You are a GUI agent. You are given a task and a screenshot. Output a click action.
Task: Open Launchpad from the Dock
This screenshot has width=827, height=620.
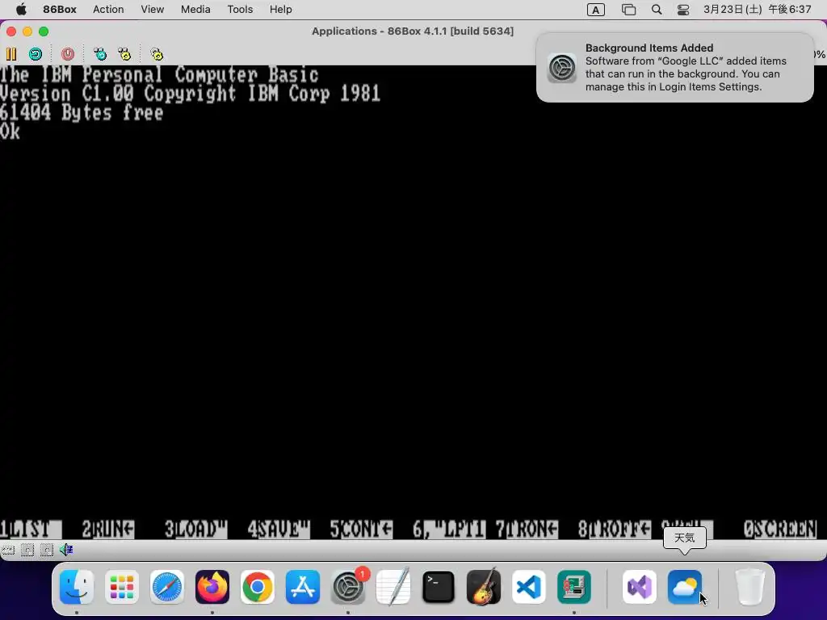tap(122, 587)
